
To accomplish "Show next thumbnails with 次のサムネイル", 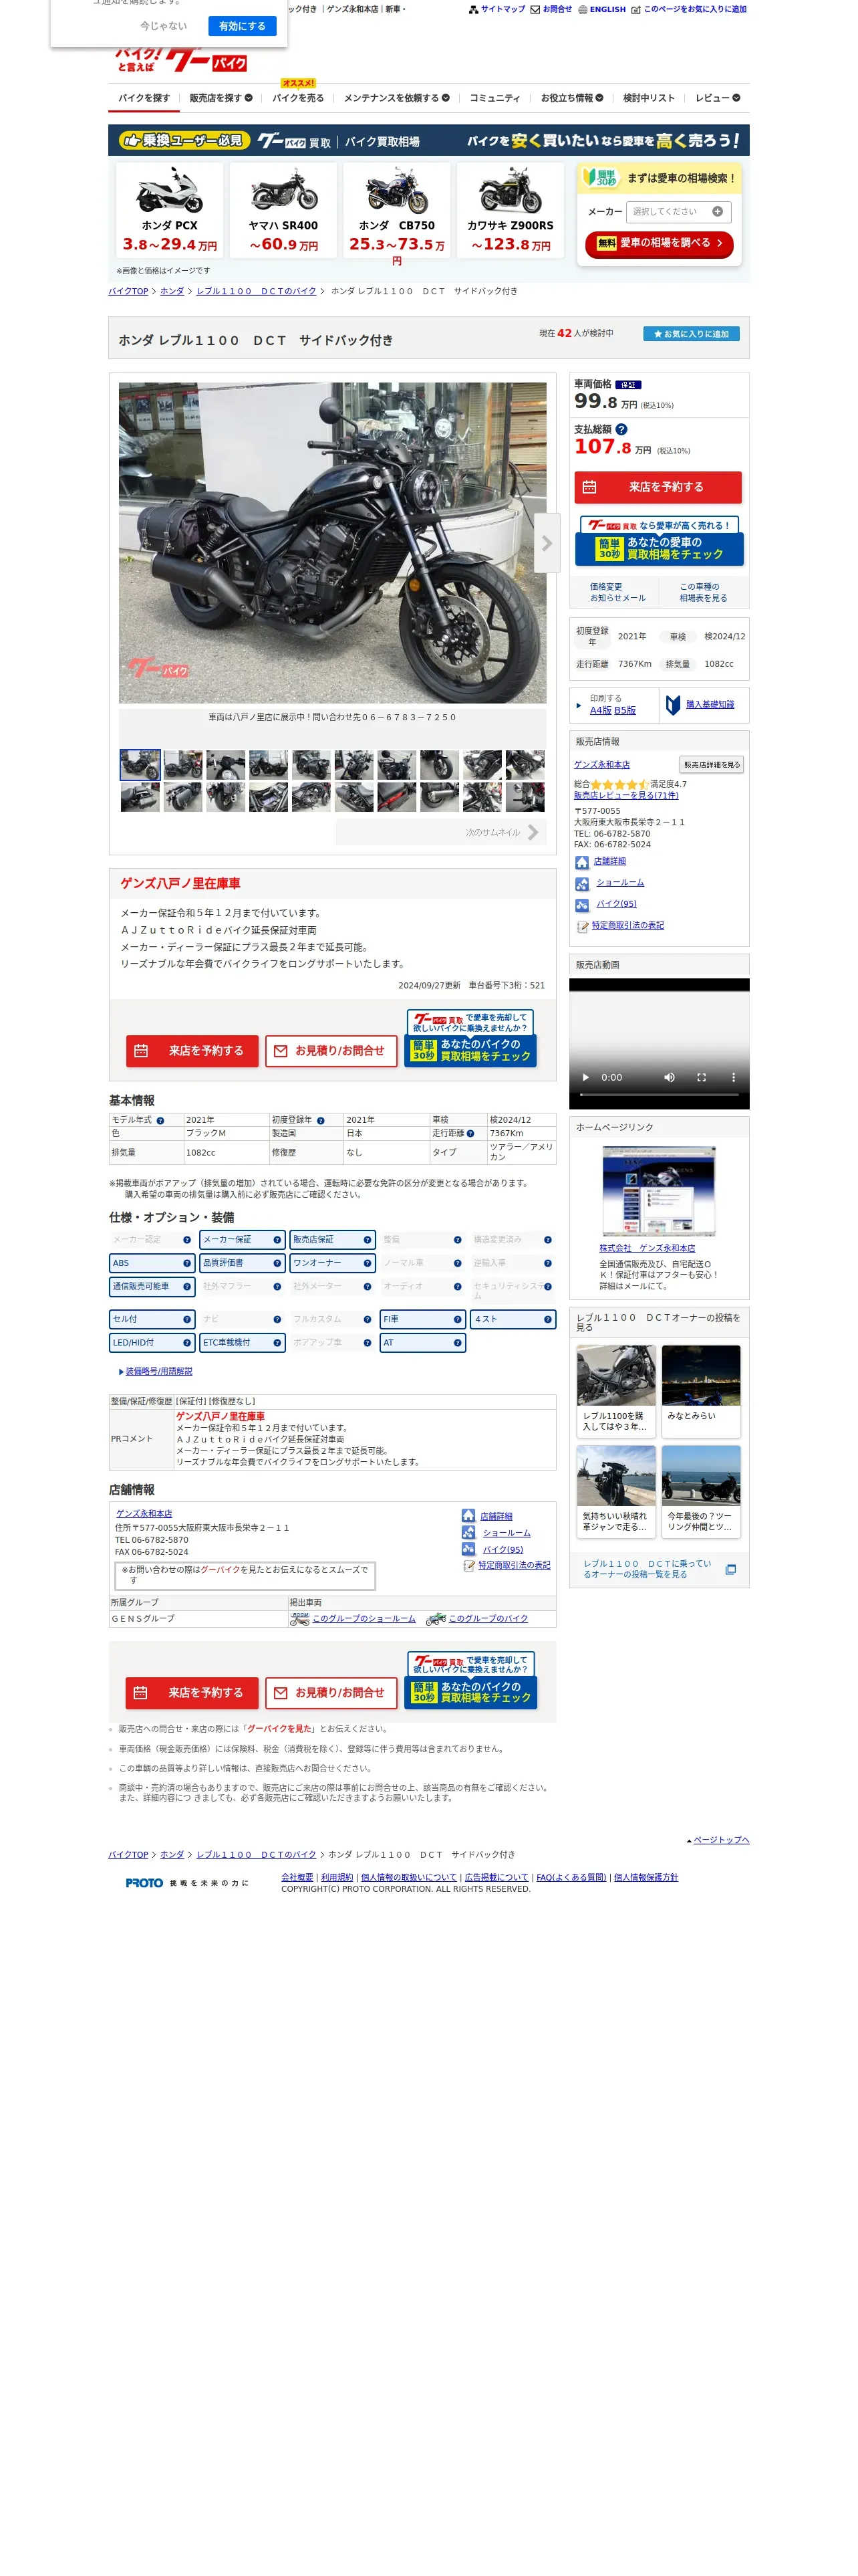I will point(440,832).
